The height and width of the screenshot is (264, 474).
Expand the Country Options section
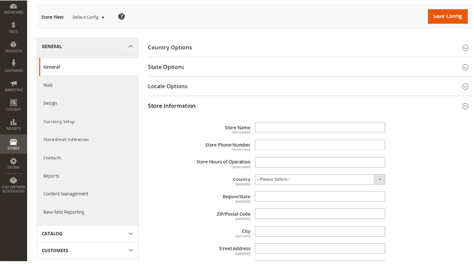(x=465, y=48)
